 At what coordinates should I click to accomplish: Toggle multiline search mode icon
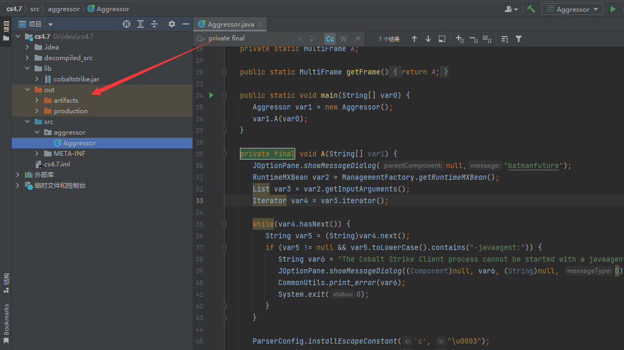[505, 39]
